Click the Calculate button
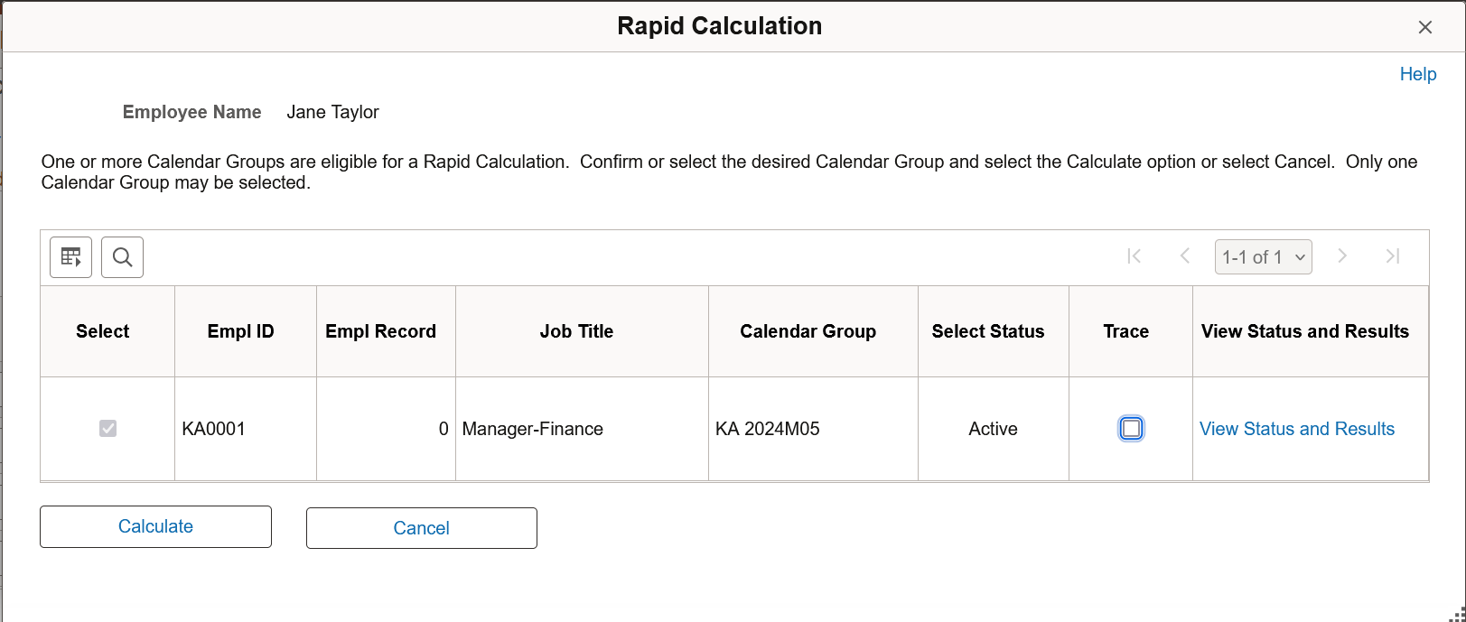The height and width of the screenshot is (622, 1466). 155,526
